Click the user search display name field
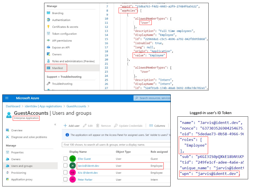The image size is (255, 191). (x=116, y=145)
